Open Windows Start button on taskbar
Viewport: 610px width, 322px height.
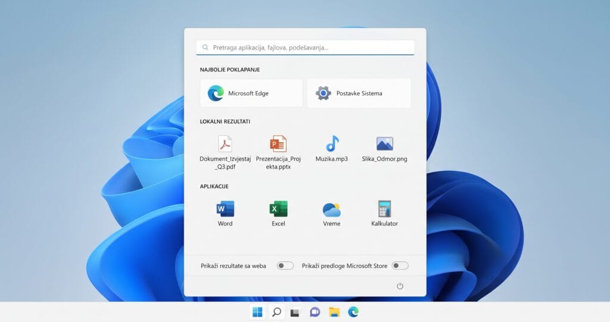point(257,312)
